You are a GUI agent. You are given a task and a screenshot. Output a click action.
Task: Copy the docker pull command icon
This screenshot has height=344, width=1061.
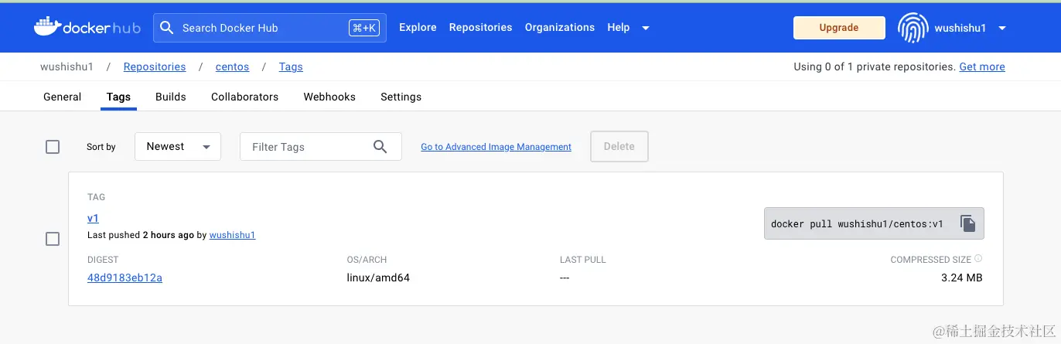point(967,223)
